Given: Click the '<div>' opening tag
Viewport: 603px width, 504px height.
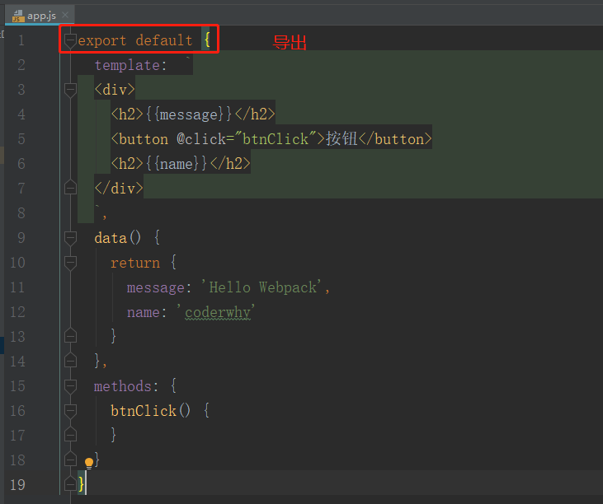Looking at the screenshot, I should coord(115,91).
